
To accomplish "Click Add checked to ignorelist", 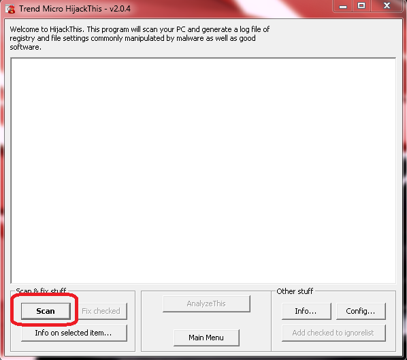I will [333, 333].
